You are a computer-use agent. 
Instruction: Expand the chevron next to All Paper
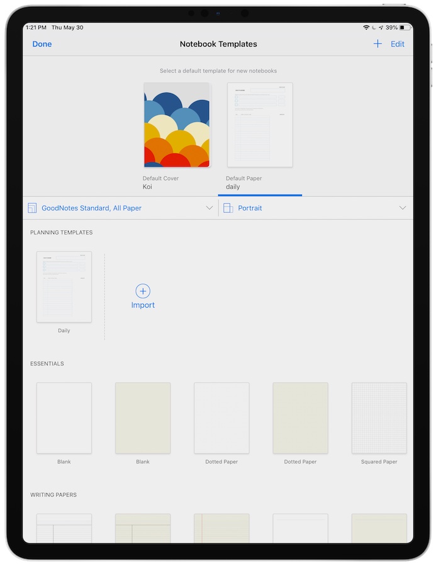[209, 208]
